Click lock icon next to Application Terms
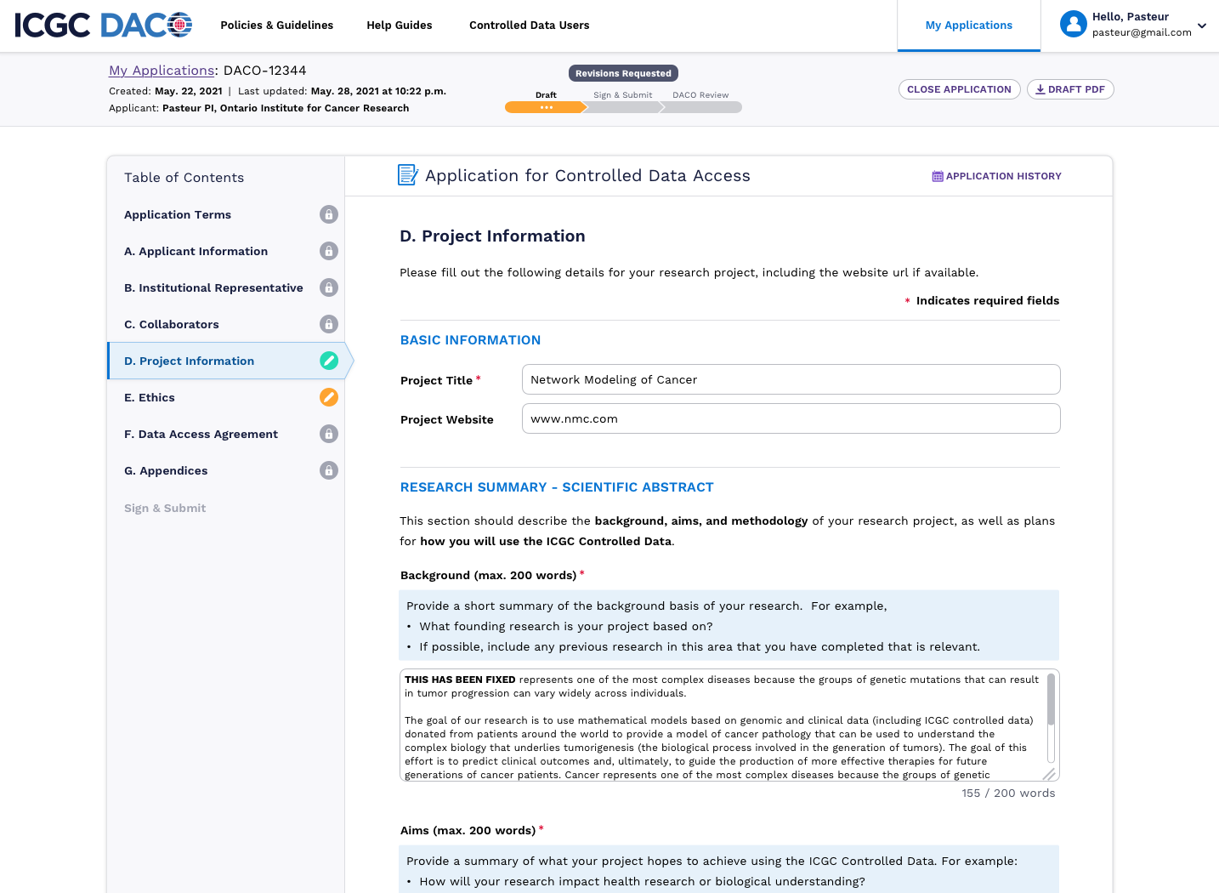 click(329, 214)
